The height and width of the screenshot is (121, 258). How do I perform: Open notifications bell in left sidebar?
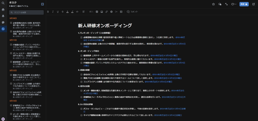coord(3,16)
